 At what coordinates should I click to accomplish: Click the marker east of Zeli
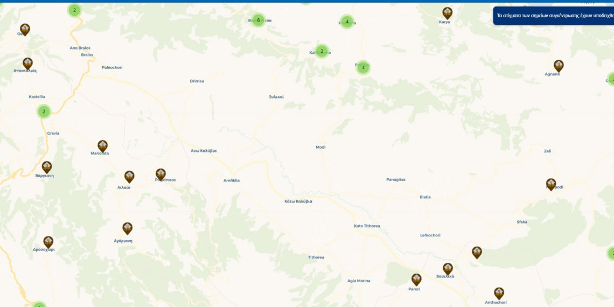pyautogui.click(x=551, y=184)
